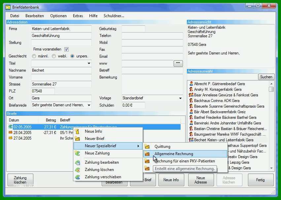
Task: Click the Suchen button
Action: point(266,77)
